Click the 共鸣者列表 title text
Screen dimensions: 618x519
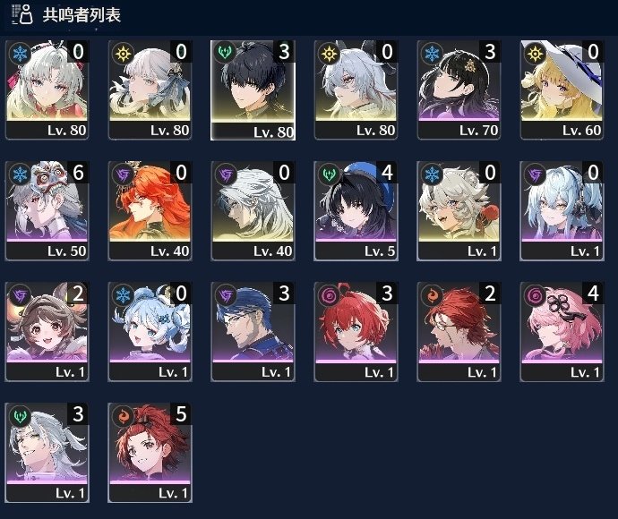82,15
